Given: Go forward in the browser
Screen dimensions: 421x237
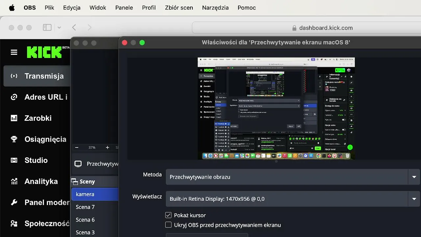Looking at the screenshot, I should [x=89, y=28].
